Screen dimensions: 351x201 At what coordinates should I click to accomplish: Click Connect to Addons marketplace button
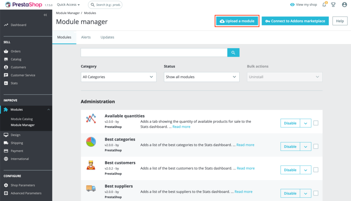coord(295,21)
